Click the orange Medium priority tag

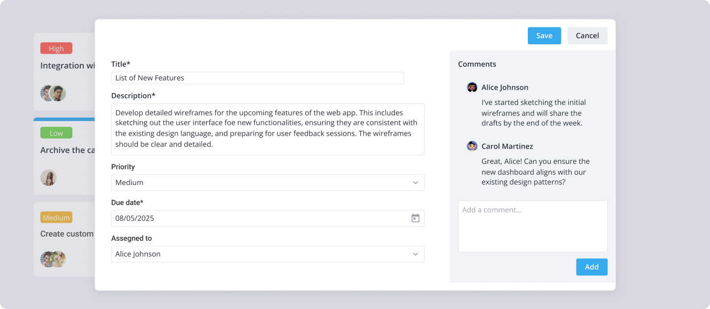click(x=56, y=217)
